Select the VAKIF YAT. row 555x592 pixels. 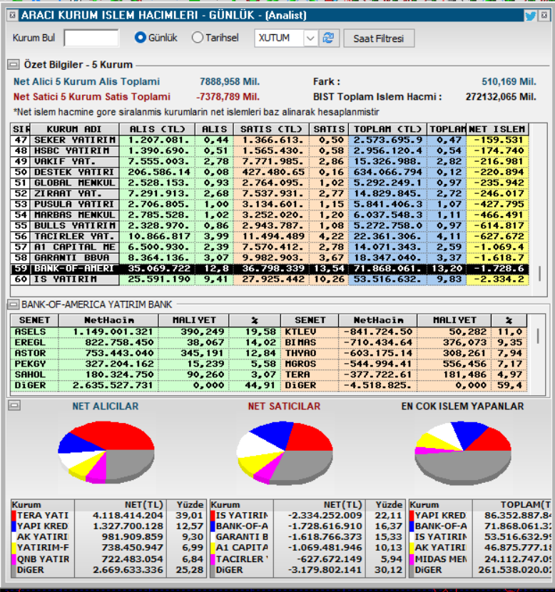[270, 162]
